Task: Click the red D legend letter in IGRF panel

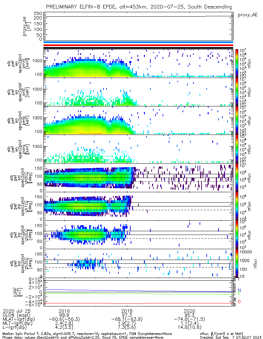Action: (x=239, y=302)
